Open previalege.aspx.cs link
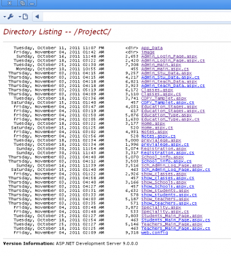 click(x=165, y=145)
